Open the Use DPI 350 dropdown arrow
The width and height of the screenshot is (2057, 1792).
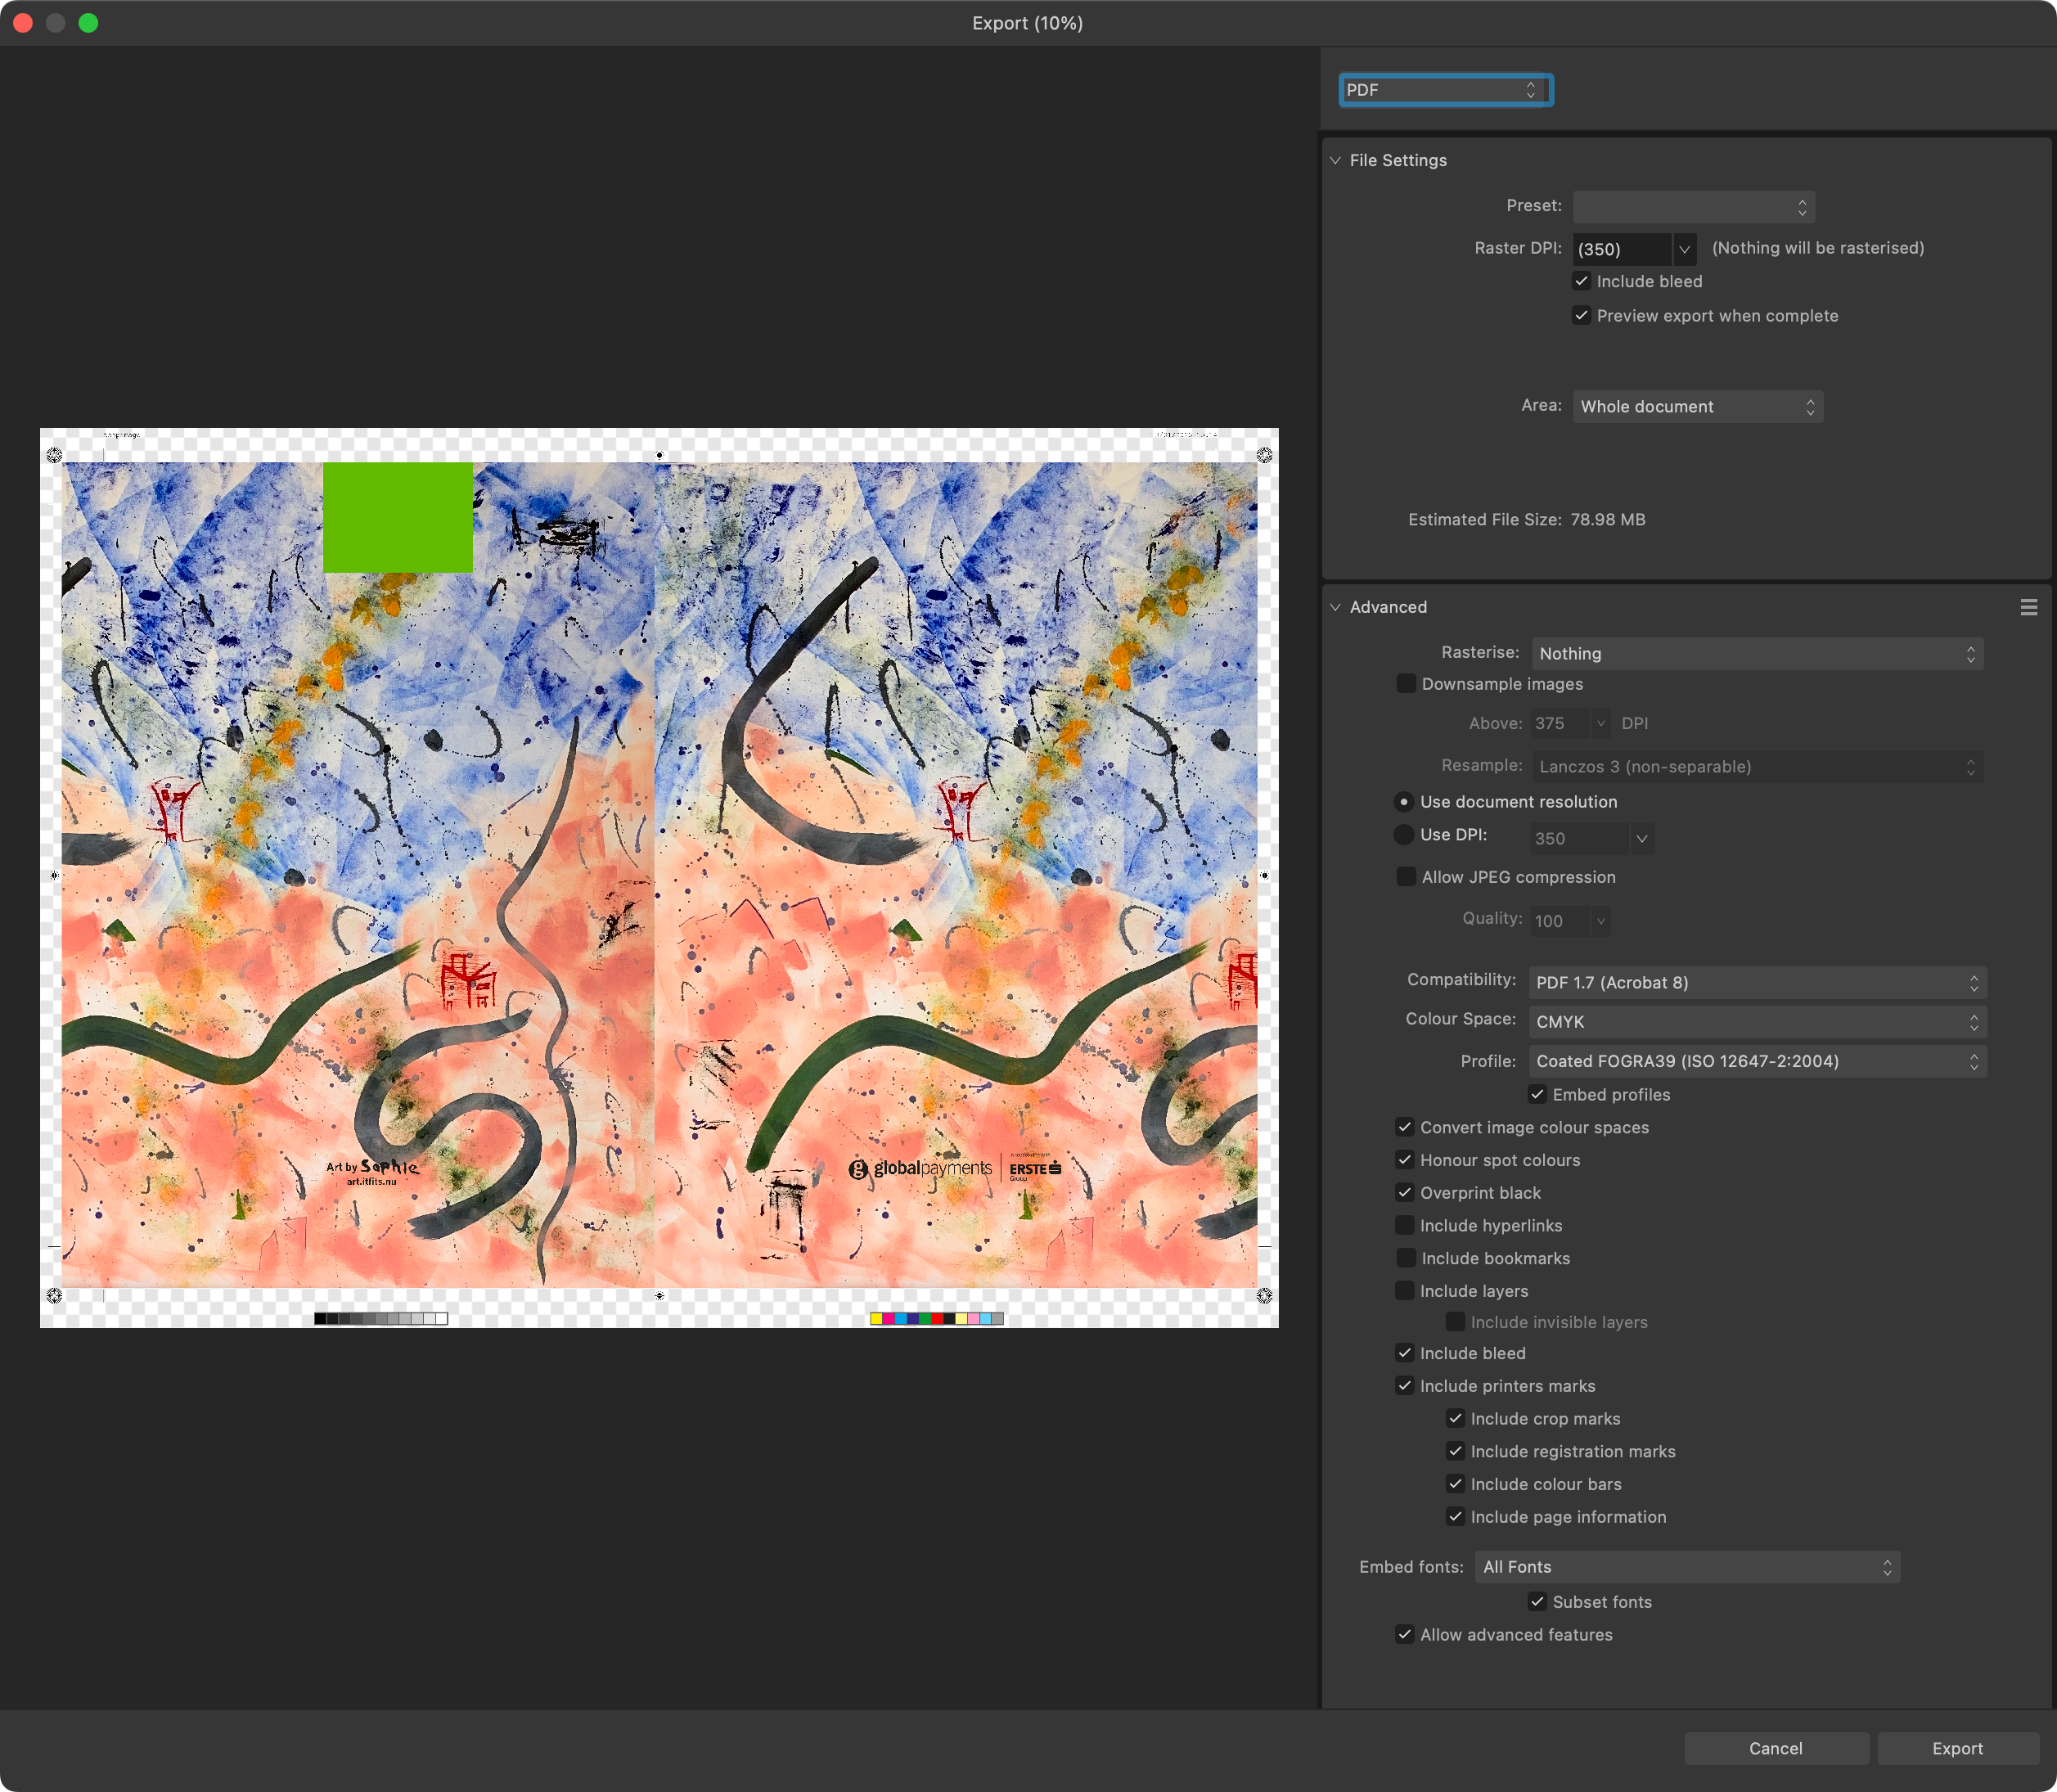click(1641, 839)
